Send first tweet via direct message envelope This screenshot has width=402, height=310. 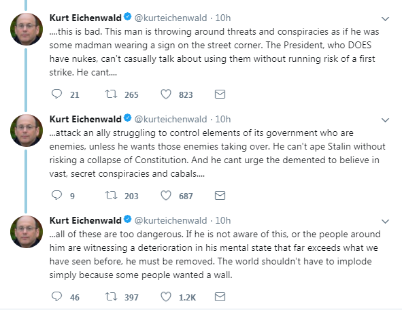[220, 94]
